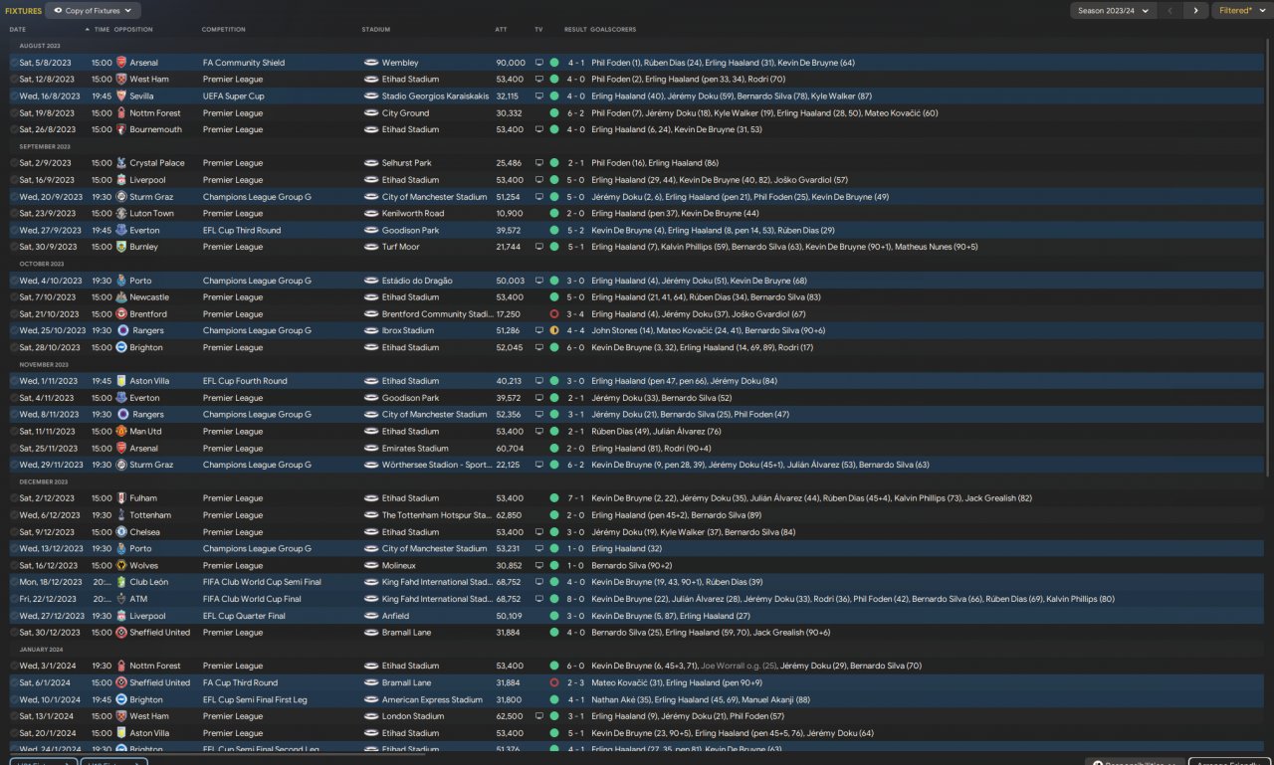Click the Newcastle club badge
Image resolution: width=1274 pixels, height=765 pixels.
tap(122, 297)
